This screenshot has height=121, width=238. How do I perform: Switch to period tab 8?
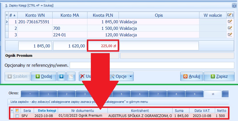176,94
